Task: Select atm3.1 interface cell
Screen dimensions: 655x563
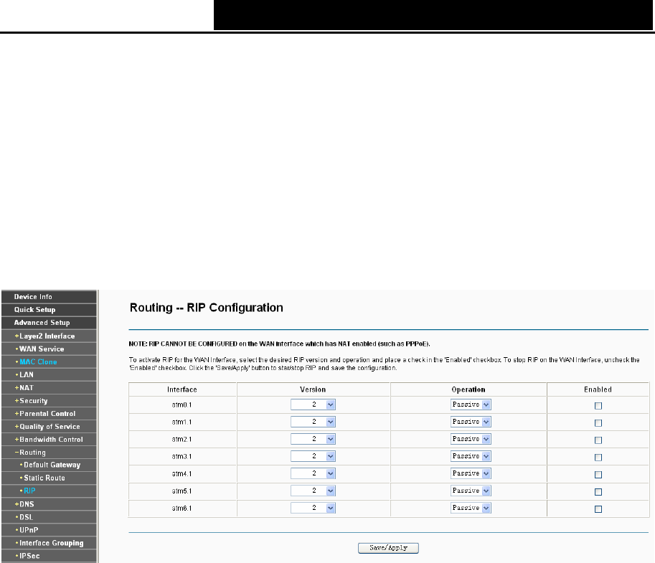Action: (182, 457)
